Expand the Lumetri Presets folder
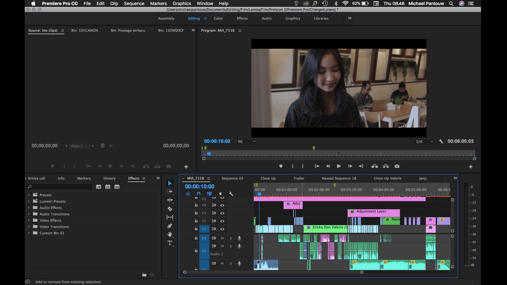 pos(29,202)
